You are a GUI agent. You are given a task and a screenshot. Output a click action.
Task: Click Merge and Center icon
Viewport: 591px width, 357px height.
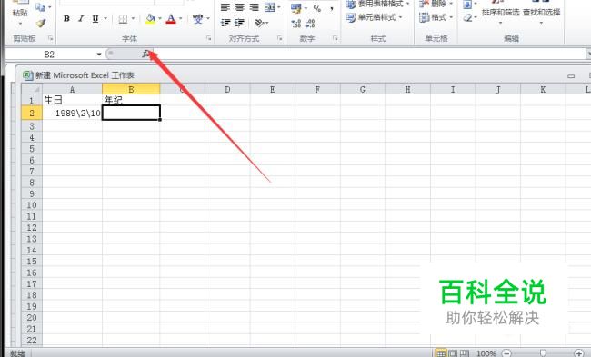pos(269,7)
